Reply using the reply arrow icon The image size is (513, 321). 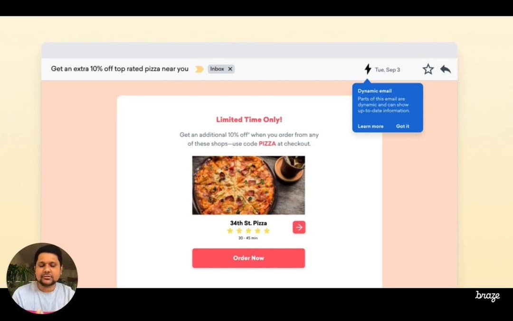click(x=446, y=69)
